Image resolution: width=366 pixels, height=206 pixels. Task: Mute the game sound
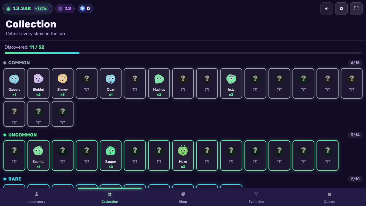click(327, 9)
